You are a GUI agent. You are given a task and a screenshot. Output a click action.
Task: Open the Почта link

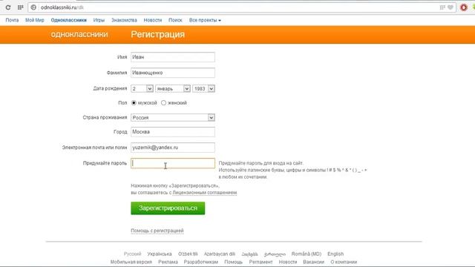click(12, 20)
